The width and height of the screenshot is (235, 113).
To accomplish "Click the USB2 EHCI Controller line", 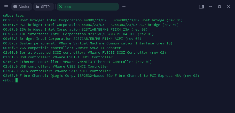I will 56,66.
